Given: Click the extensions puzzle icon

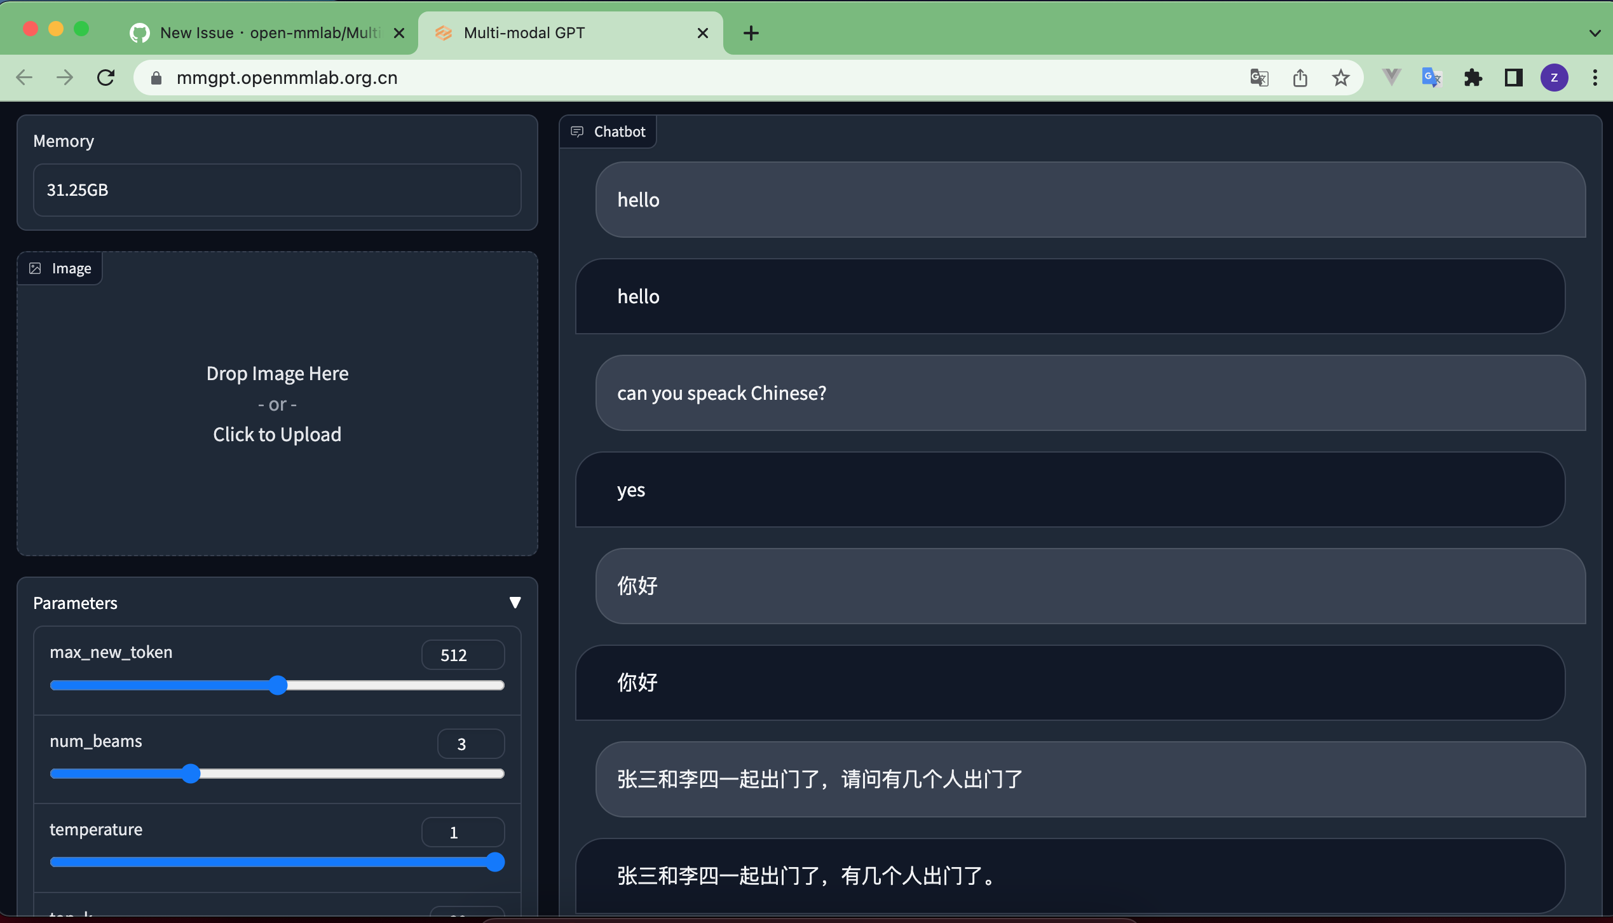Looking at the screenshot, I should coord(1473,78).
